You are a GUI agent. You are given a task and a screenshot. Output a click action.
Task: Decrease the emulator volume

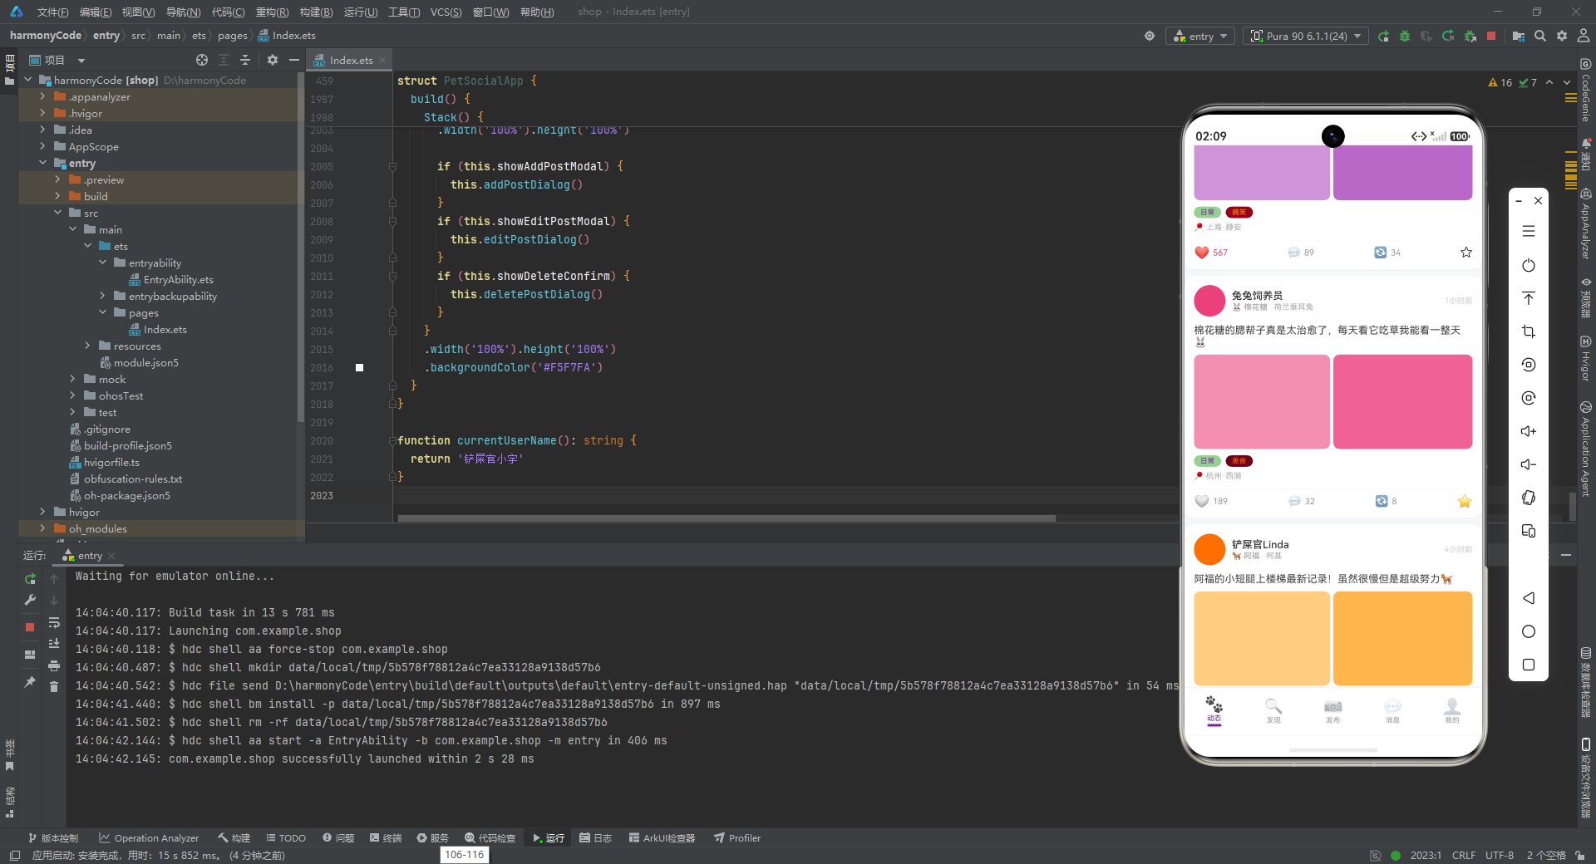(x=1529, y=464)
